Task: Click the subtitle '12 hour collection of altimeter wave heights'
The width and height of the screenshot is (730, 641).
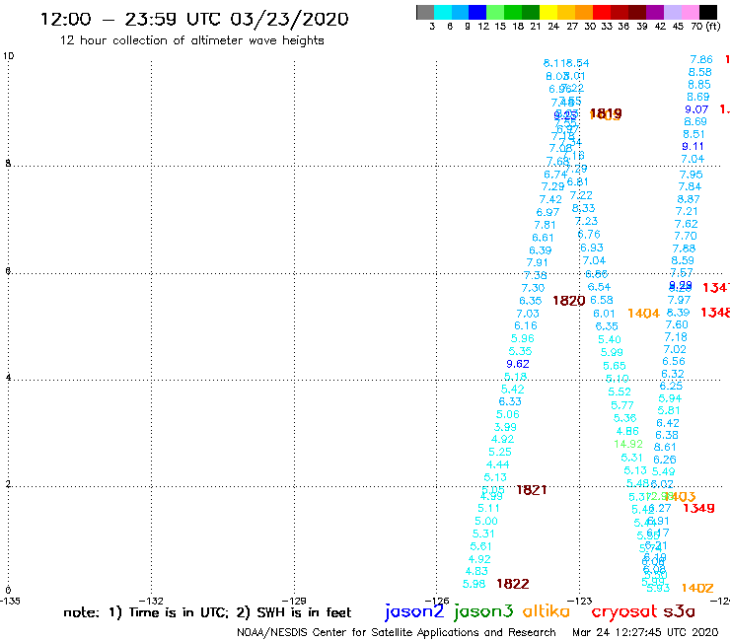Action: tap(191, 40)
